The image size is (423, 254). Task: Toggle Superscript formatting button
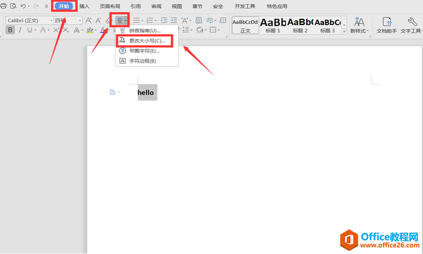(56, 30)
